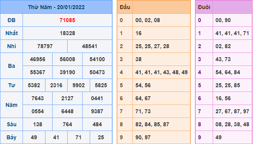Select Đuôi values 43, 73

[223, 59]
